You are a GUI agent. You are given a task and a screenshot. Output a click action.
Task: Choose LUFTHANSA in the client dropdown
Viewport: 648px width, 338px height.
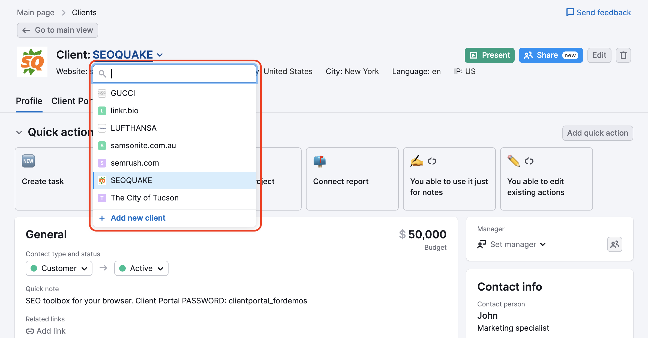[x=175, y=128]
